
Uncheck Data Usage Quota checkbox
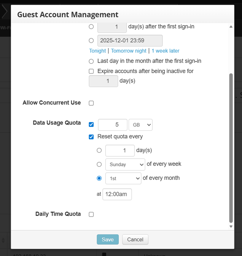coord(91,124)
